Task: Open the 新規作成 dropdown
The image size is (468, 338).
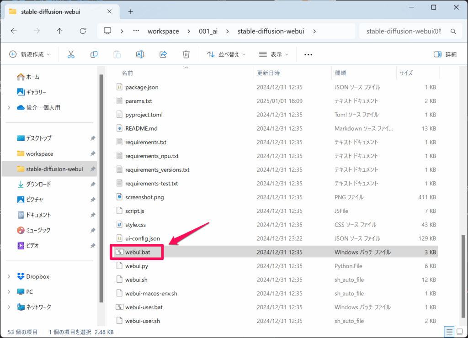Action: click(x=30, y=54)
